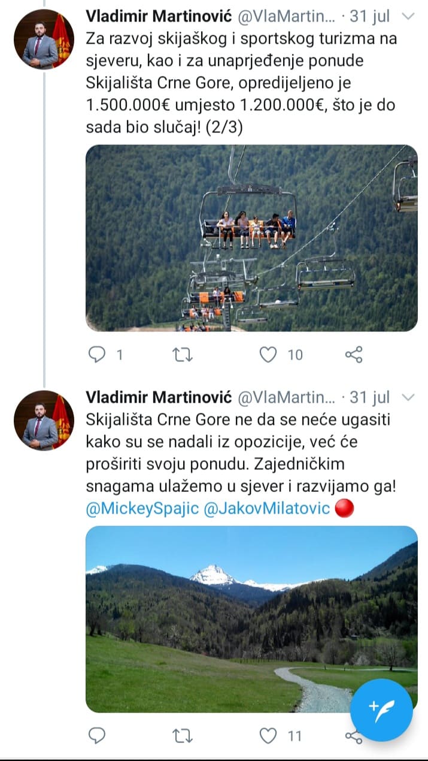Image resolution: width=428 pixels, height=761 pixels.
Task: Retweet the Skijališta Crne Gore tweet
Action: (x=183, y=735)
